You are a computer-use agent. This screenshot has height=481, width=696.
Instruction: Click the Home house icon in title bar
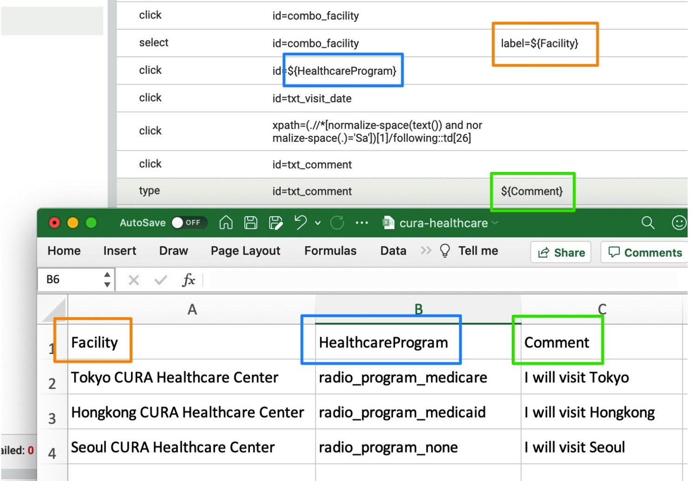(225, 223)
